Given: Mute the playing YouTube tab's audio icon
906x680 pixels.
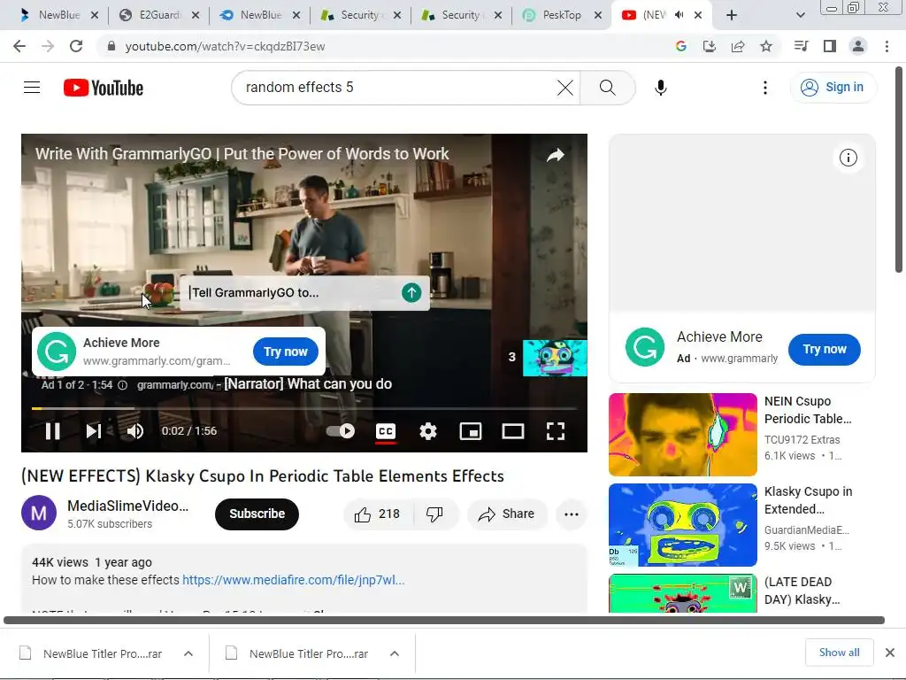Looking at the screenshot, I should click(679, 15).
